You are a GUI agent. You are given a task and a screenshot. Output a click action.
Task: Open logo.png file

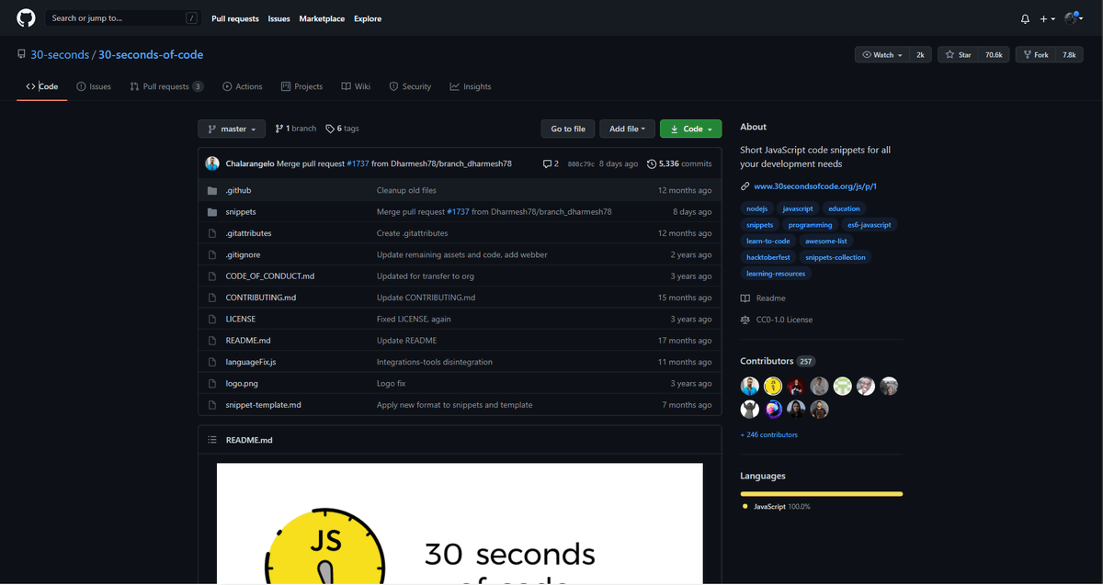point(242,383)
